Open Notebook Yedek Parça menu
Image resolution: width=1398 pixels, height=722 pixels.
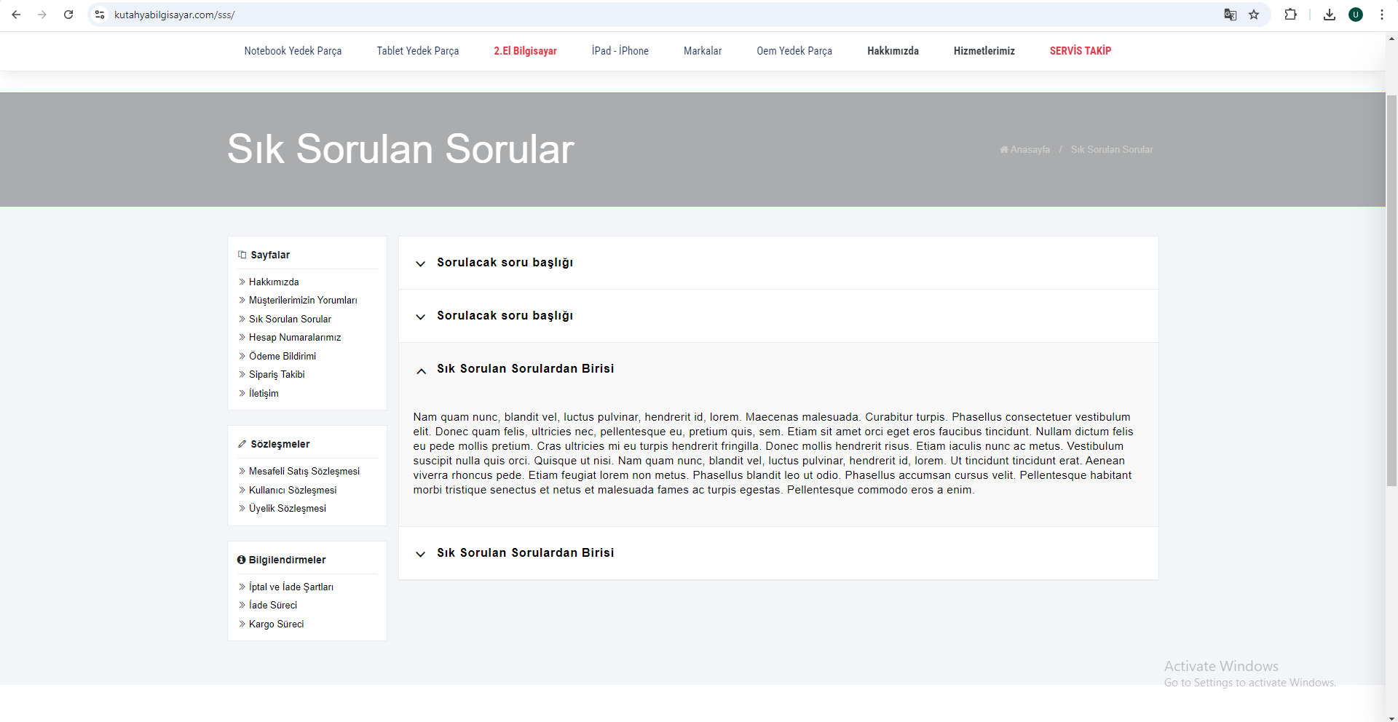click(x=293, y=51)
